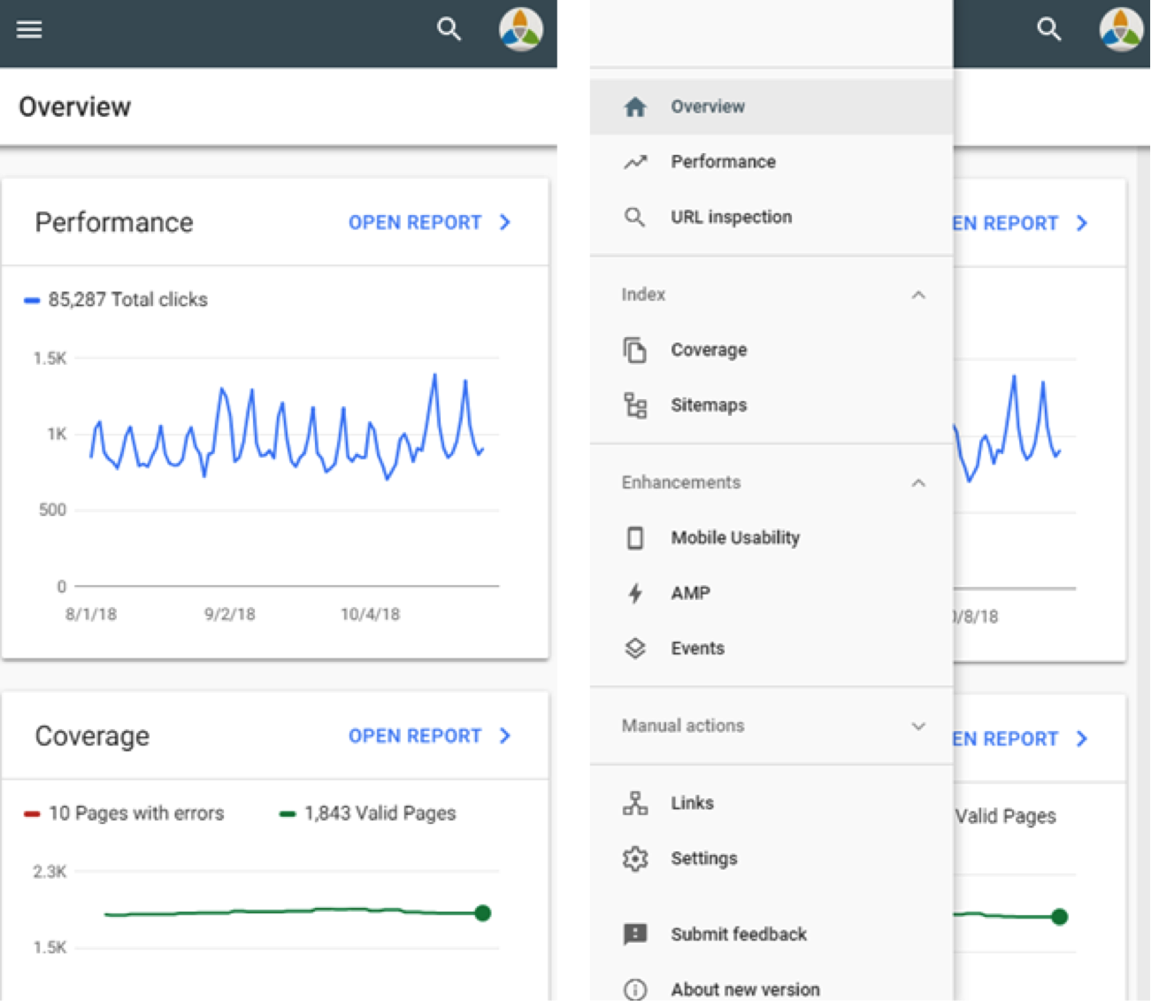Open Performance report link in left screen
1151x1001 pixels.
[415, 223]
